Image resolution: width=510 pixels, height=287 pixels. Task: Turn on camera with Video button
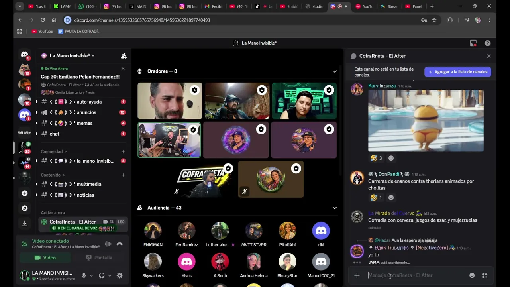pos(45,258)
